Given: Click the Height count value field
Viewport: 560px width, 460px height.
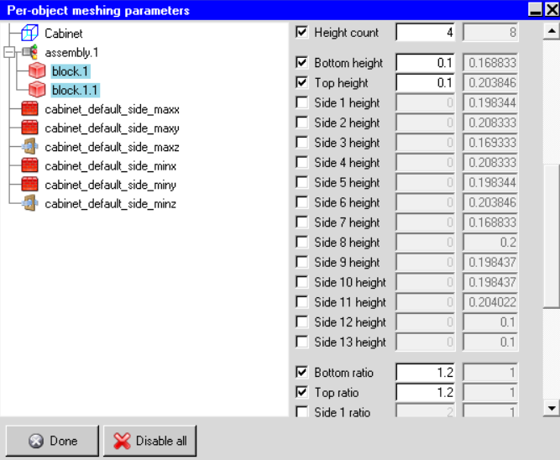Looking at the screenshot, I should click(426, 33).
